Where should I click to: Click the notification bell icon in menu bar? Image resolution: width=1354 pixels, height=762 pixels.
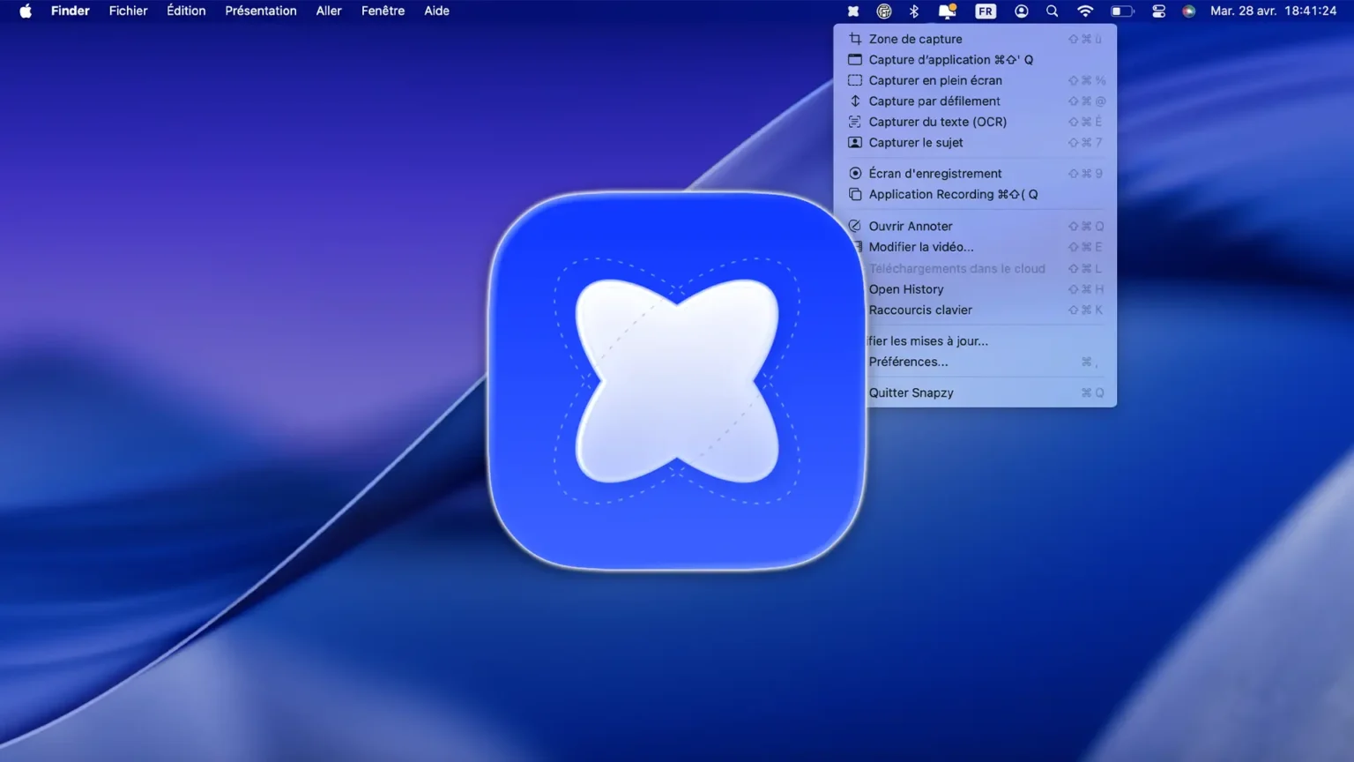tap(947, 11)
